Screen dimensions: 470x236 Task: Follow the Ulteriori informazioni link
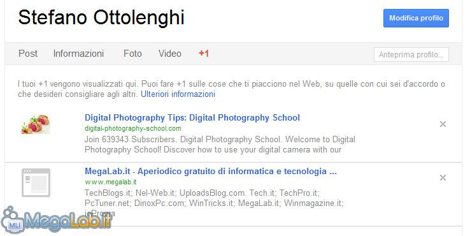(178, 94)
